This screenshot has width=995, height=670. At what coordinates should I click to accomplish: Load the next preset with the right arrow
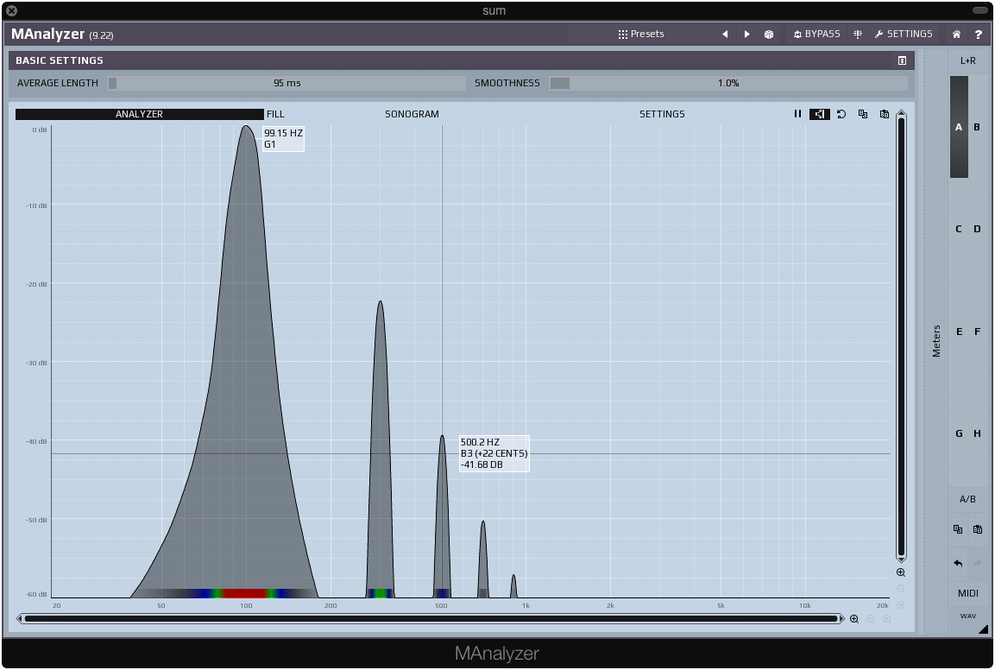(x=746, y=35)
